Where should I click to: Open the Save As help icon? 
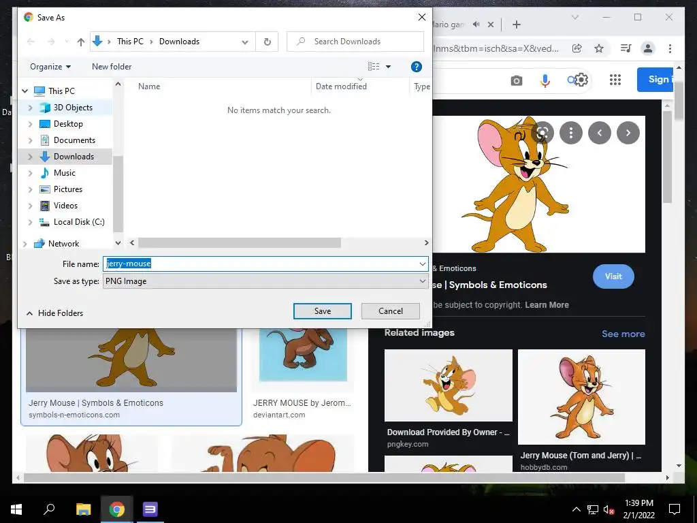[x=416, y=67]
